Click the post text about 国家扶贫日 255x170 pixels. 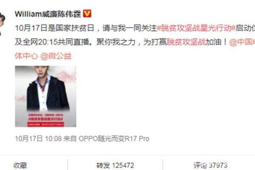click(55, 28)
